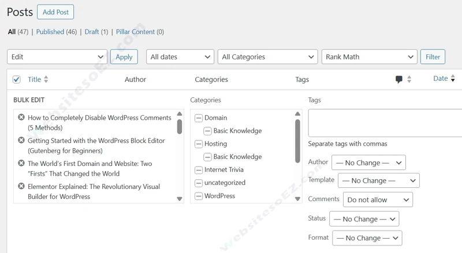462x253 pixels.
Task: Show Published posts view
Action: click(x=50, y=32)
